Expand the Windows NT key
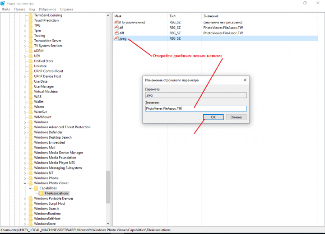325x234 pixels. [x=25, y=173]
